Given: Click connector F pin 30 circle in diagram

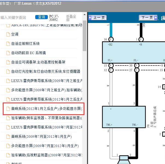Looking at the screenshot, I should tap(137, 66).
